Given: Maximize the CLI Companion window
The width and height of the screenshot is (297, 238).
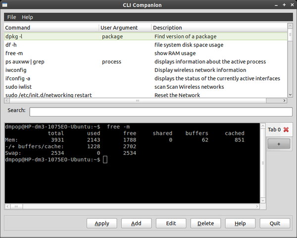Looking at the screenshot, I should 284,5.
